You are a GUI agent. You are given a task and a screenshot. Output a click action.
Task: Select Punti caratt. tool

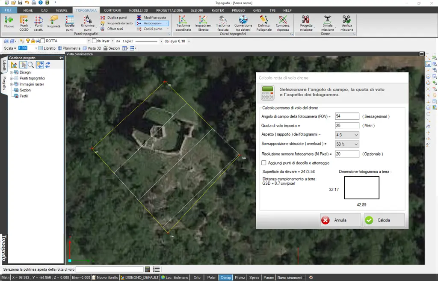38,23
